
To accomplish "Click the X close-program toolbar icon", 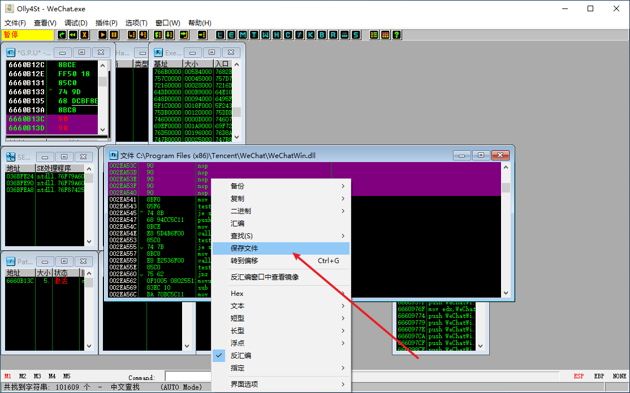I will 84,35.
